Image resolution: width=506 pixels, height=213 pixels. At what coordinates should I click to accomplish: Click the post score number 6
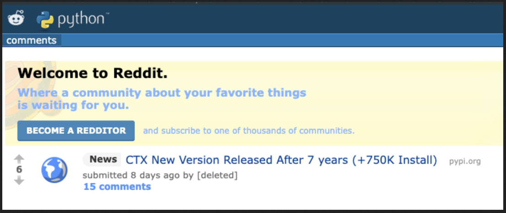tap(19, 170)
